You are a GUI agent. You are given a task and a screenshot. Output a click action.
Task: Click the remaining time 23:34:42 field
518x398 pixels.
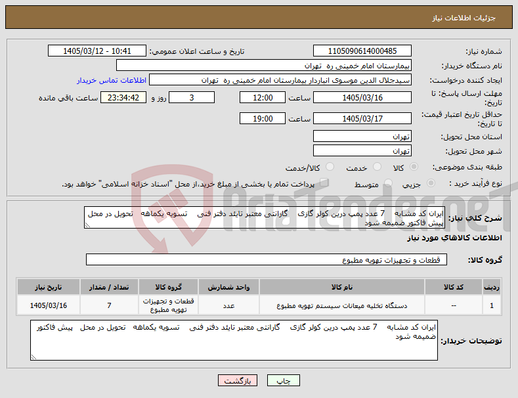pyautogui.click(x=123, y=97)
